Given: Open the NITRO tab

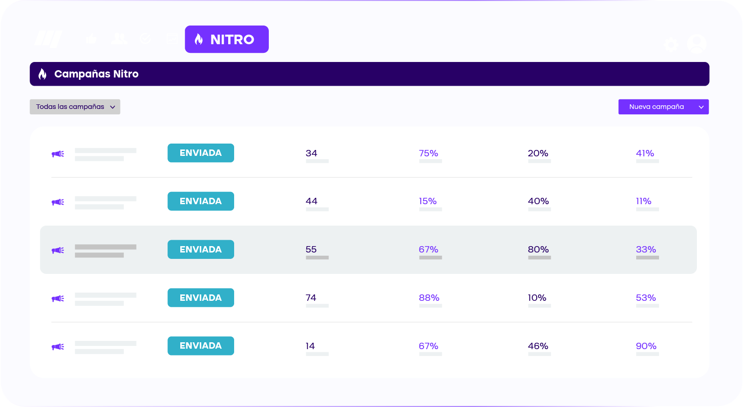Looking at the screenshot, I should (x=226, y=39).
